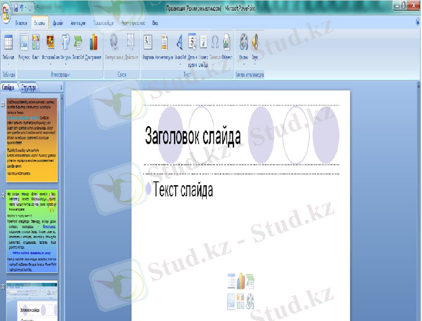Viewport: 422px width, 321px height.
Task: Select the Вставка ribbon tab
Action: tap(40, 23)
